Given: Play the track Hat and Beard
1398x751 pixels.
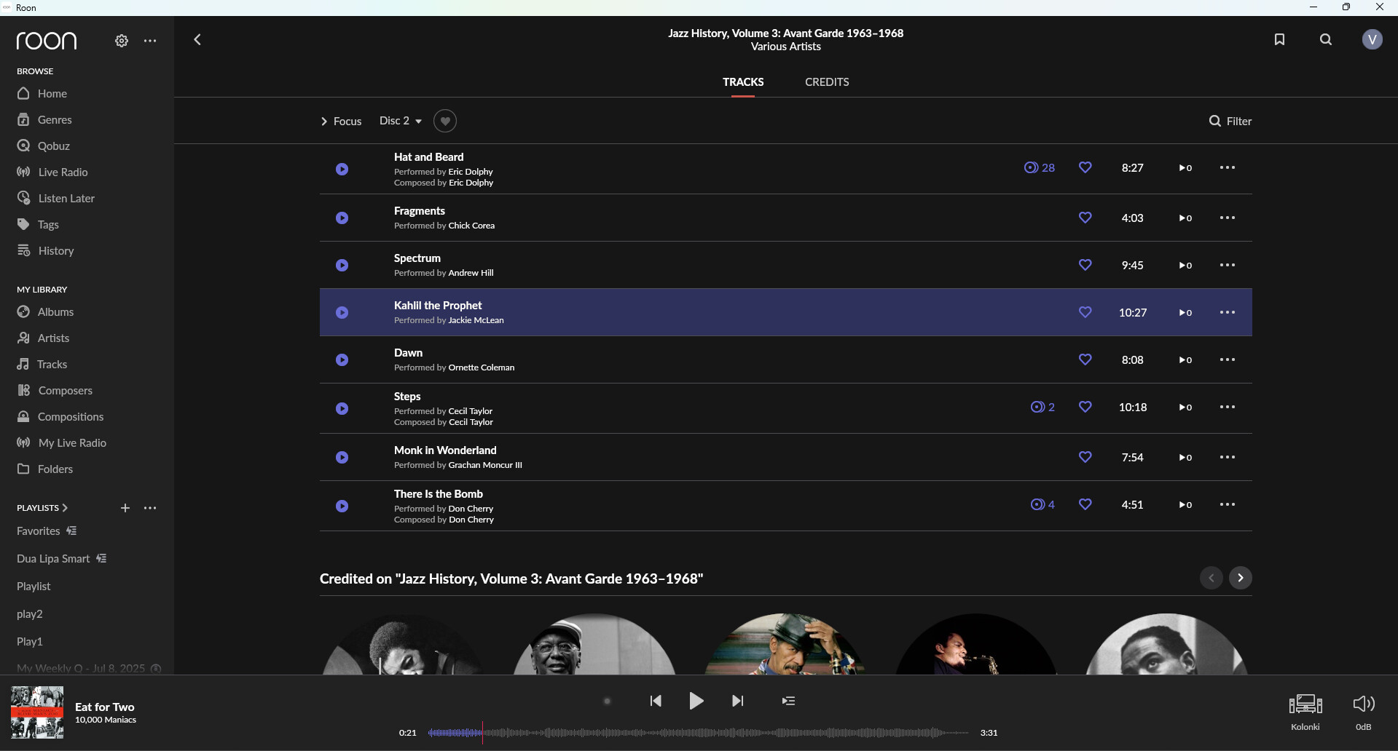Looking at the screenshot, I should (342, 169).
